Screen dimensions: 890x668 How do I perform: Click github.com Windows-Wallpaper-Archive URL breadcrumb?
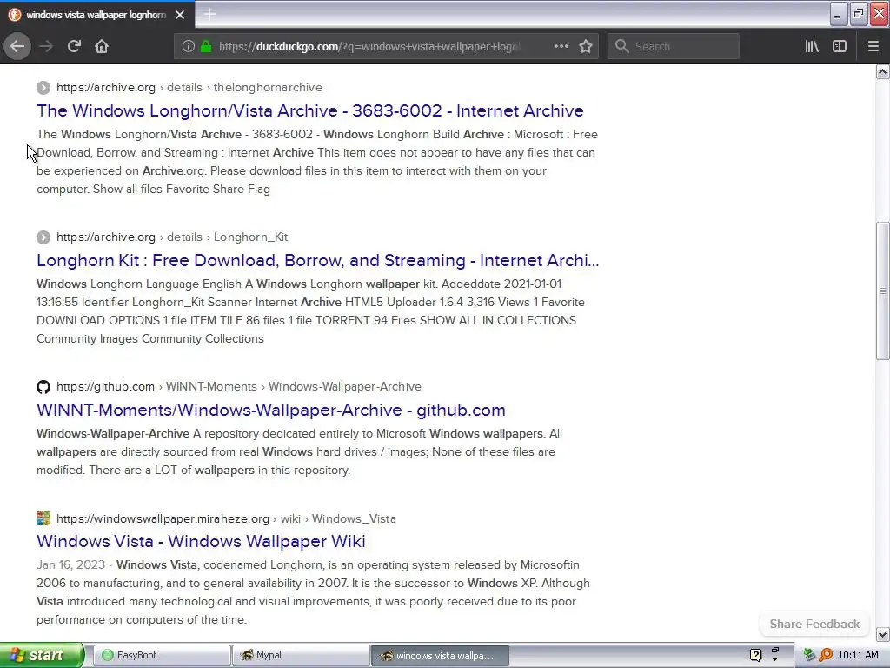click(239, 387)
